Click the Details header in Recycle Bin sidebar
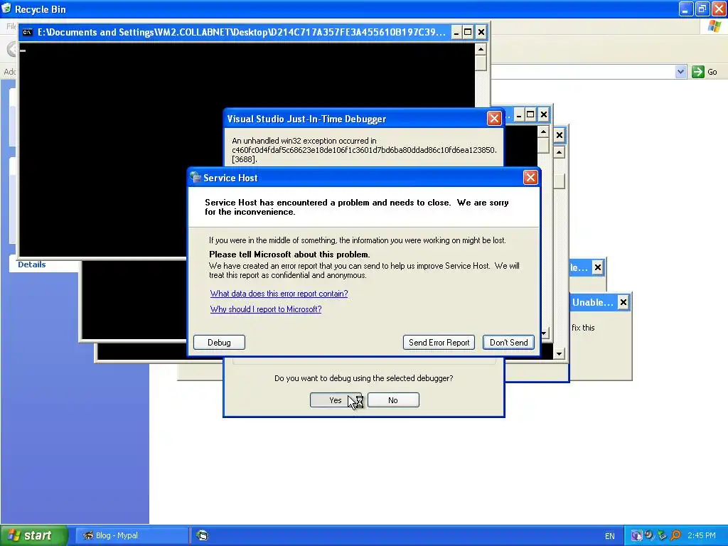The width and height of the screenshot is (728, 546). tap(31, 264)
